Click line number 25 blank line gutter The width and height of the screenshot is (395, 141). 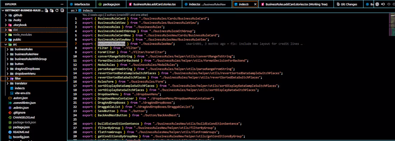(x=75, y=120)
